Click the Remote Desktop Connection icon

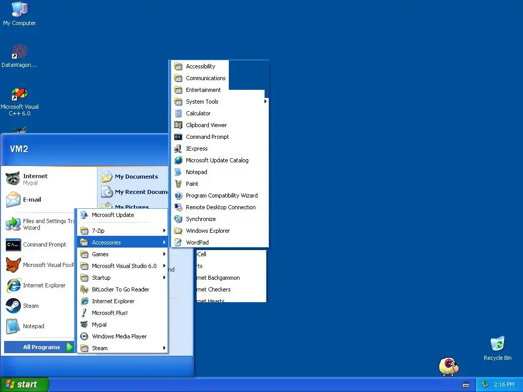[x=178, y=207]
